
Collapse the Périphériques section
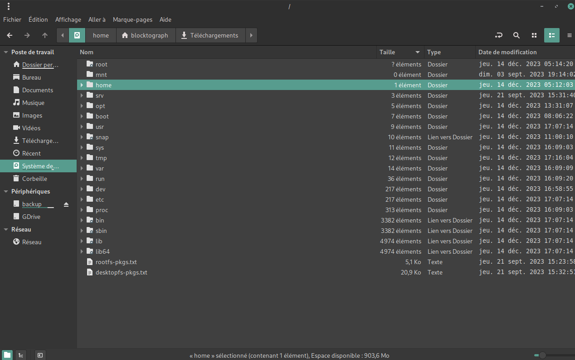click(x=6, y=191)
